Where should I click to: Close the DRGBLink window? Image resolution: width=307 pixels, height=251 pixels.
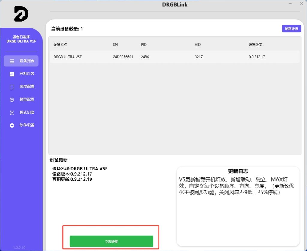coord(301,4)
